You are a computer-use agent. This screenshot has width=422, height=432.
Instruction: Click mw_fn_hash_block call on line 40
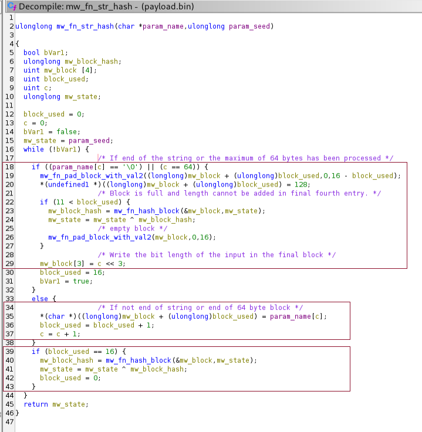tap(139, 360)
